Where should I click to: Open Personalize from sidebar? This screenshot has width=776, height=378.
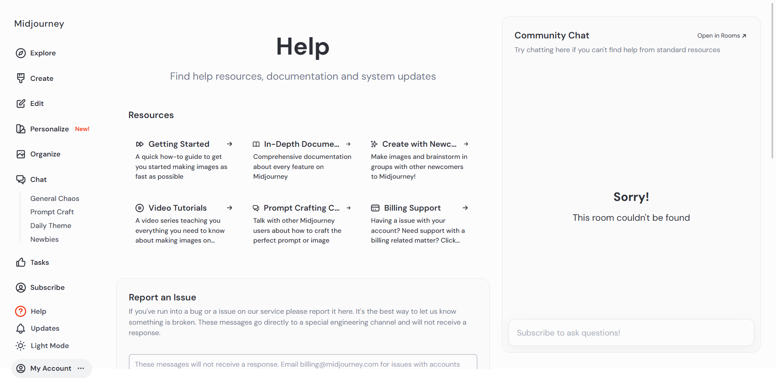49,129
